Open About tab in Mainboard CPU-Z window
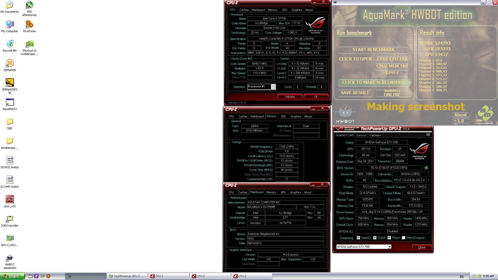498x280 pixels. pyautogui.click(x=308, y=192)
